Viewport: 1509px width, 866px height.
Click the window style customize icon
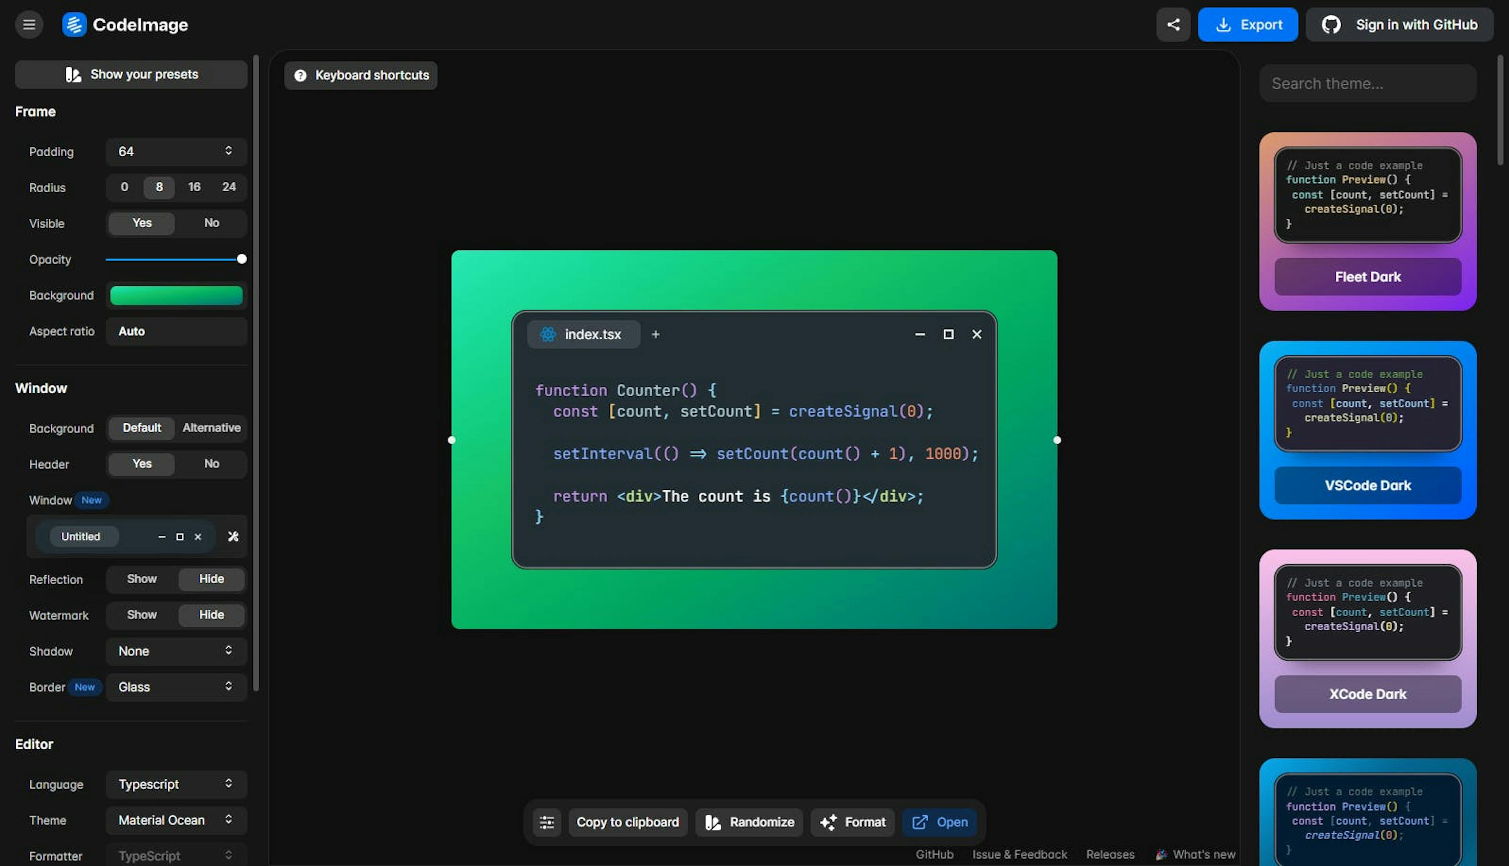tap(233, 536)
